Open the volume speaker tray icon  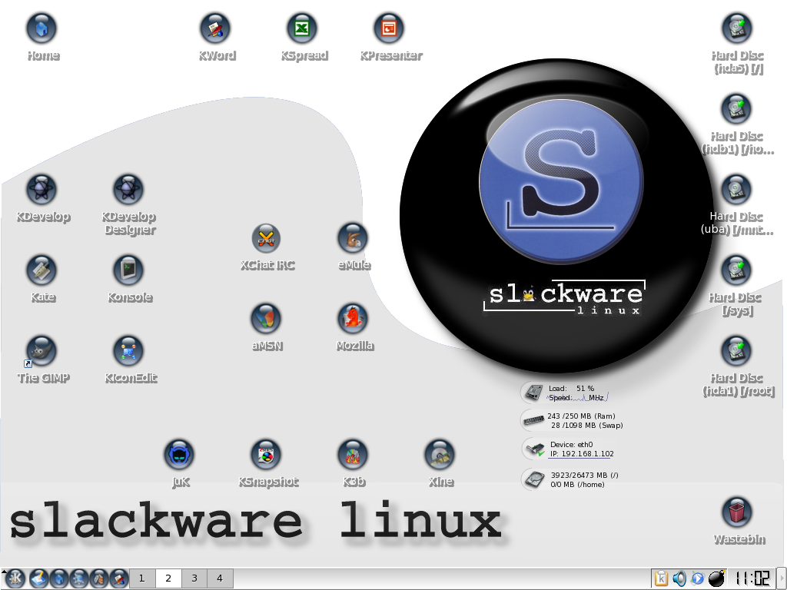point(679,578)
